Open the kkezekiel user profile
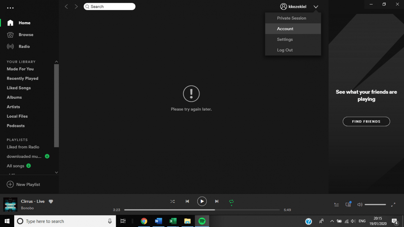The width and height of the screenshot is (404, 227). [293, 6]
